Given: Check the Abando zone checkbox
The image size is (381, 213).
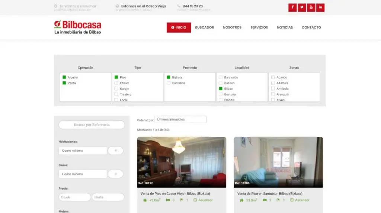Looking at the screenshot, I should (x=273, y=77).
